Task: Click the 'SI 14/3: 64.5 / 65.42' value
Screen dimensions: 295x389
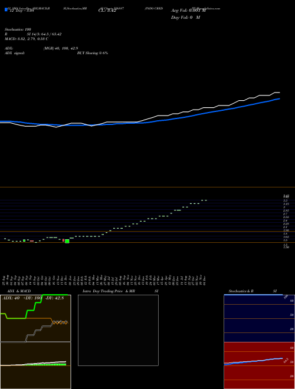Action: point(44,34)
